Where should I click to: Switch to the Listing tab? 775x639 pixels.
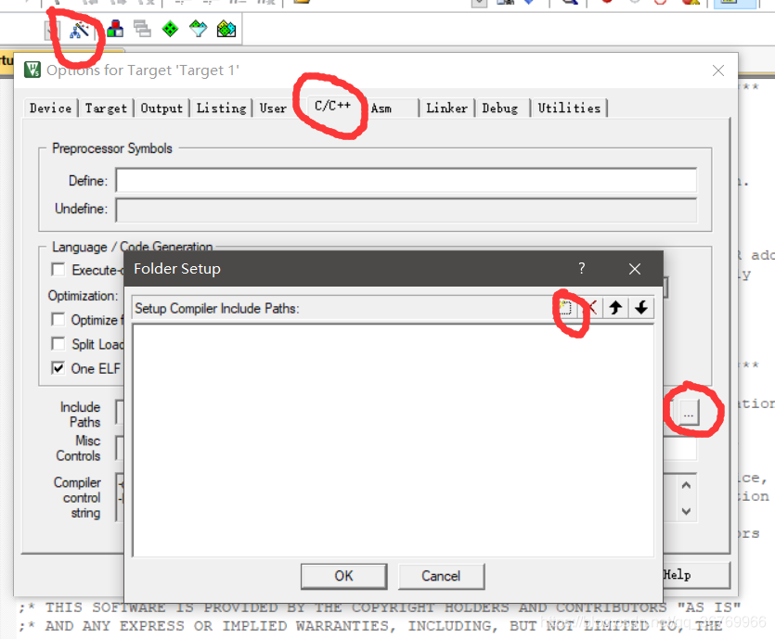point(221,108)
